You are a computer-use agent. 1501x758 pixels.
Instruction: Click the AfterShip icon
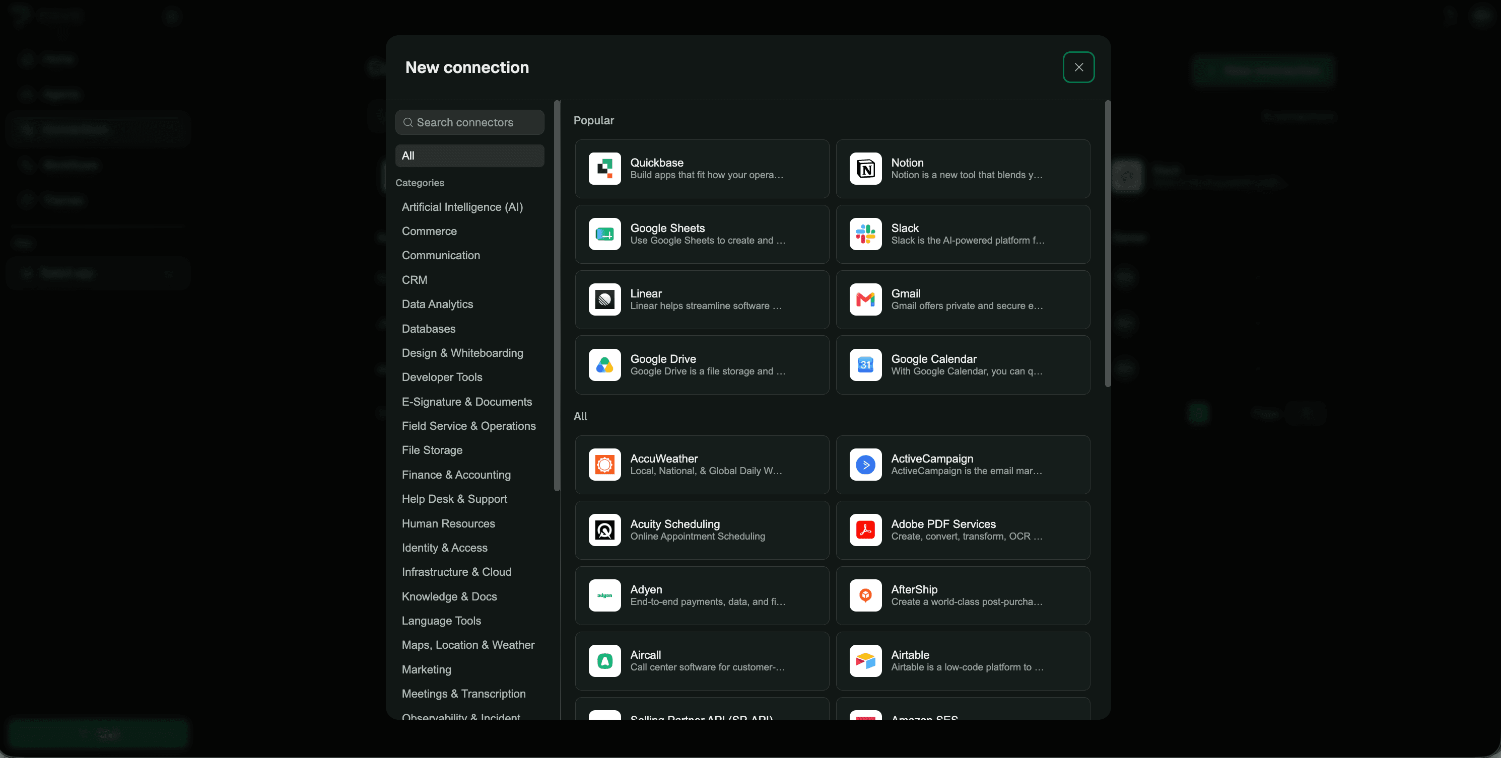tap(865, 595)
